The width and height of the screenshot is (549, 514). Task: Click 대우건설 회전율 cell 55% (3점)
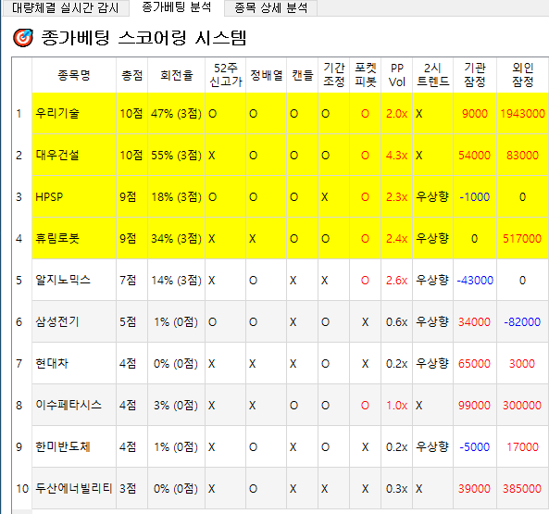click(176, 155)
